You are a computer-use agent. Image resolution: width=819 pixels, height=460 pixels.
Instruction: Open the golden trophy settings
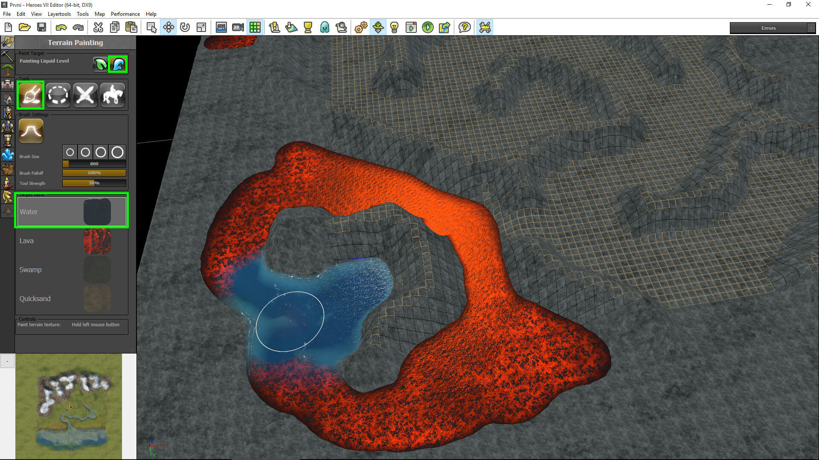click(x=308, y=28)
